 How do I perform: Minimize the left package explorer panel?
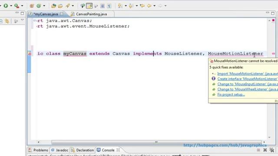[x=17, y=13]
